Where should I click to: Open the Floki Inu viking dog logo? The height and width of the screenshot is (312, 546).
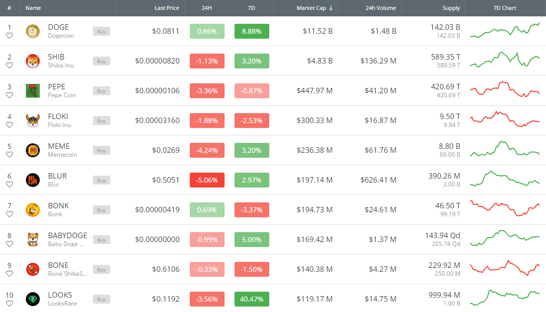[x=33, y=121]
